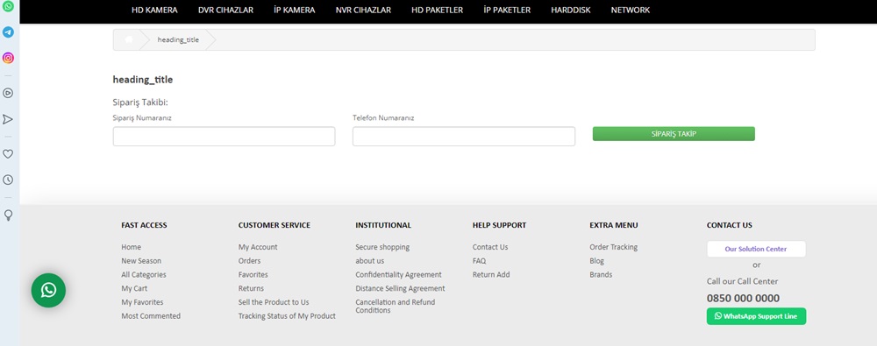877x346 pixels.
Task: Open the My Cart footer link
Action: 134,288
